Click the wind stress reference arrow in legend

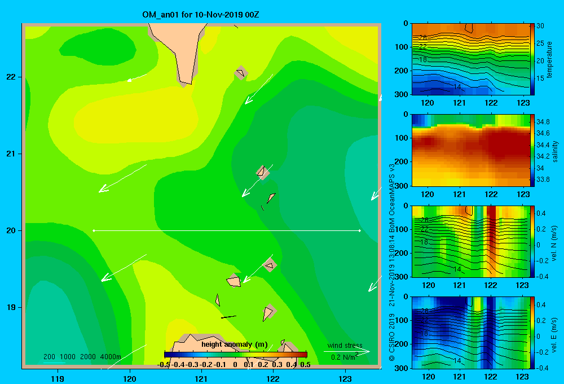tap(347, 352)
